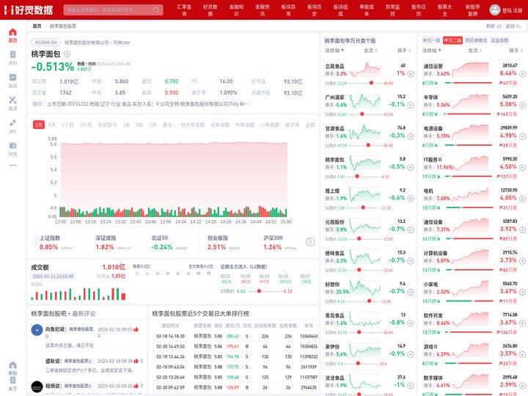The width and height of the screenshot is (528, 396).
Task: Open the 股市日历 menu item
Action: (x=418, y=10)
